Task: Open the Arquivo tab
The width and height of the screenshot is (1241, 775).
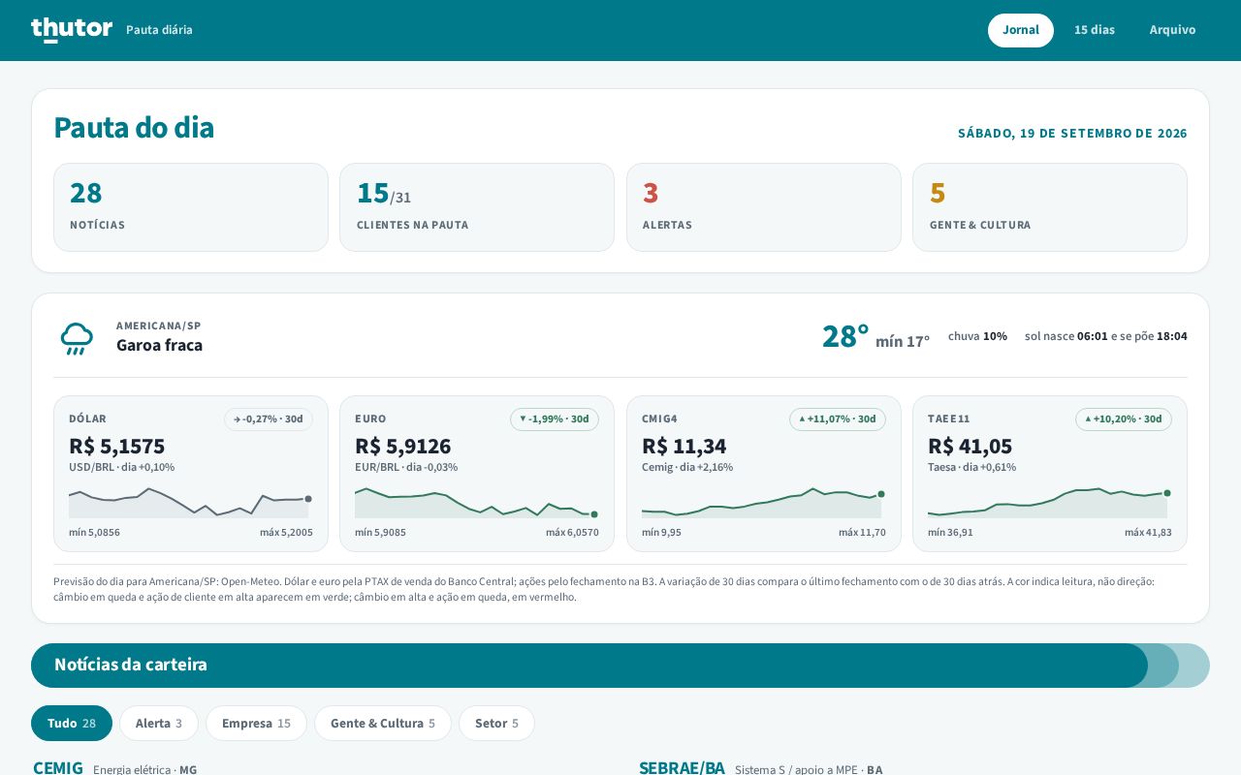Action: pyautogui.click(x=1173, y=30)
